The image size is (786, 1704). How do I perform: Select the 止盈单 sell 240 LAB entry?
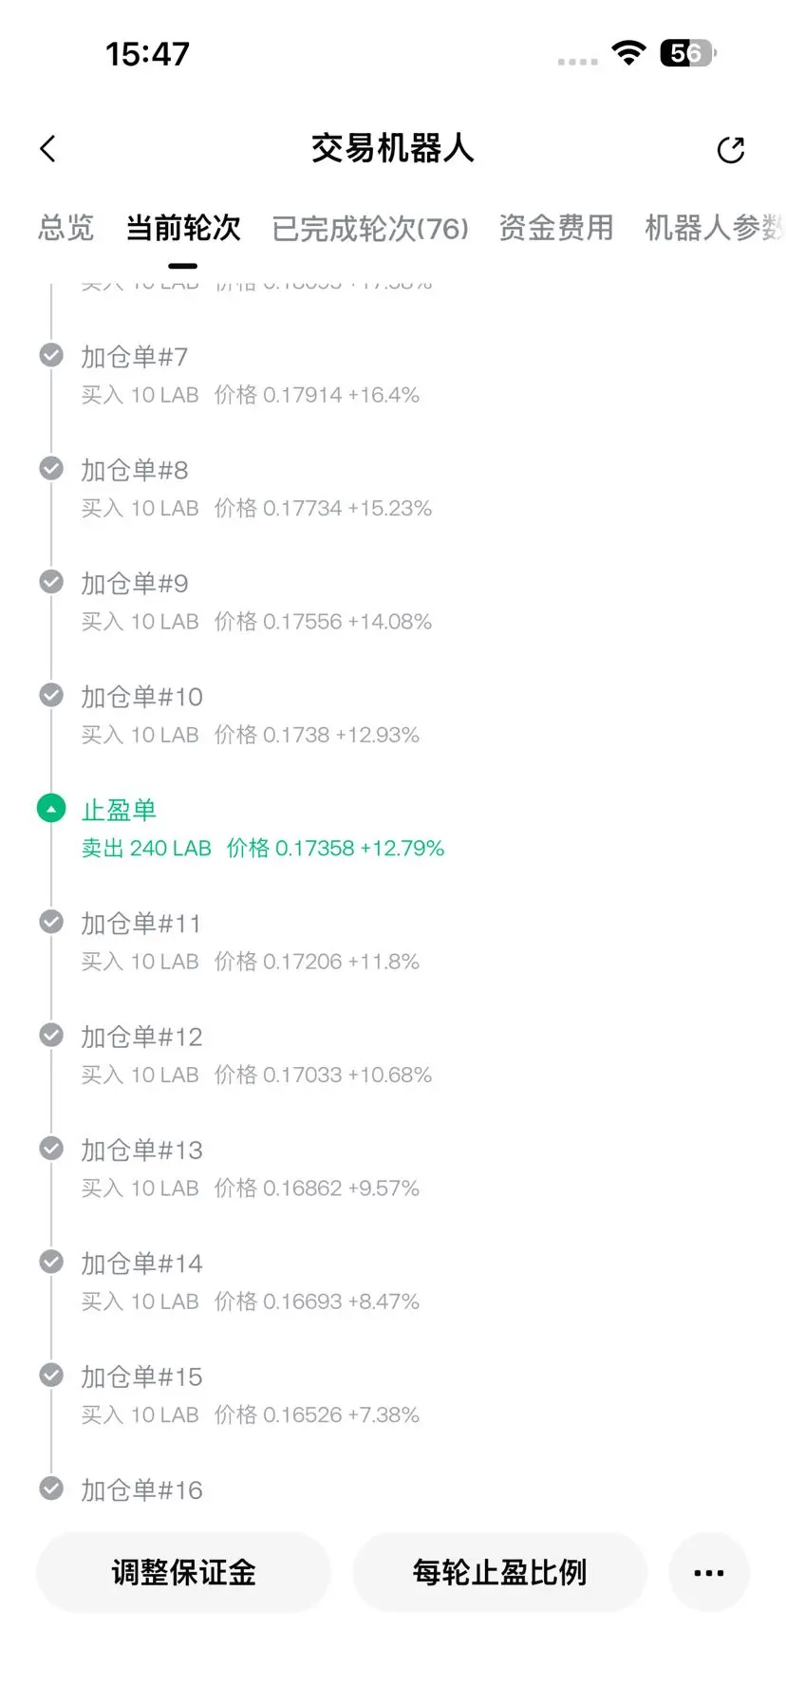263,829
